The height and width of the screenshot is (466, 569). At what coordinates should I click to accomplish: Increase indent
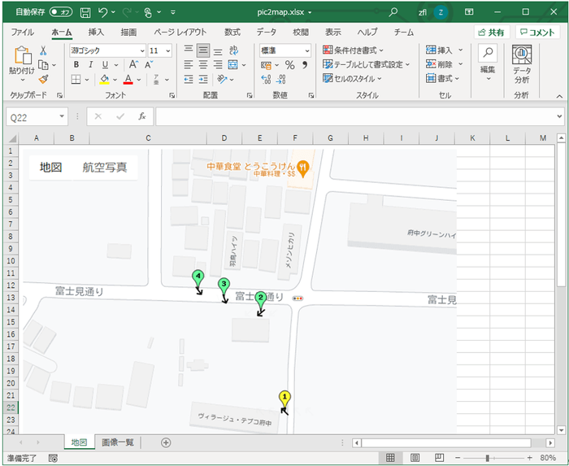coord(203,79)
